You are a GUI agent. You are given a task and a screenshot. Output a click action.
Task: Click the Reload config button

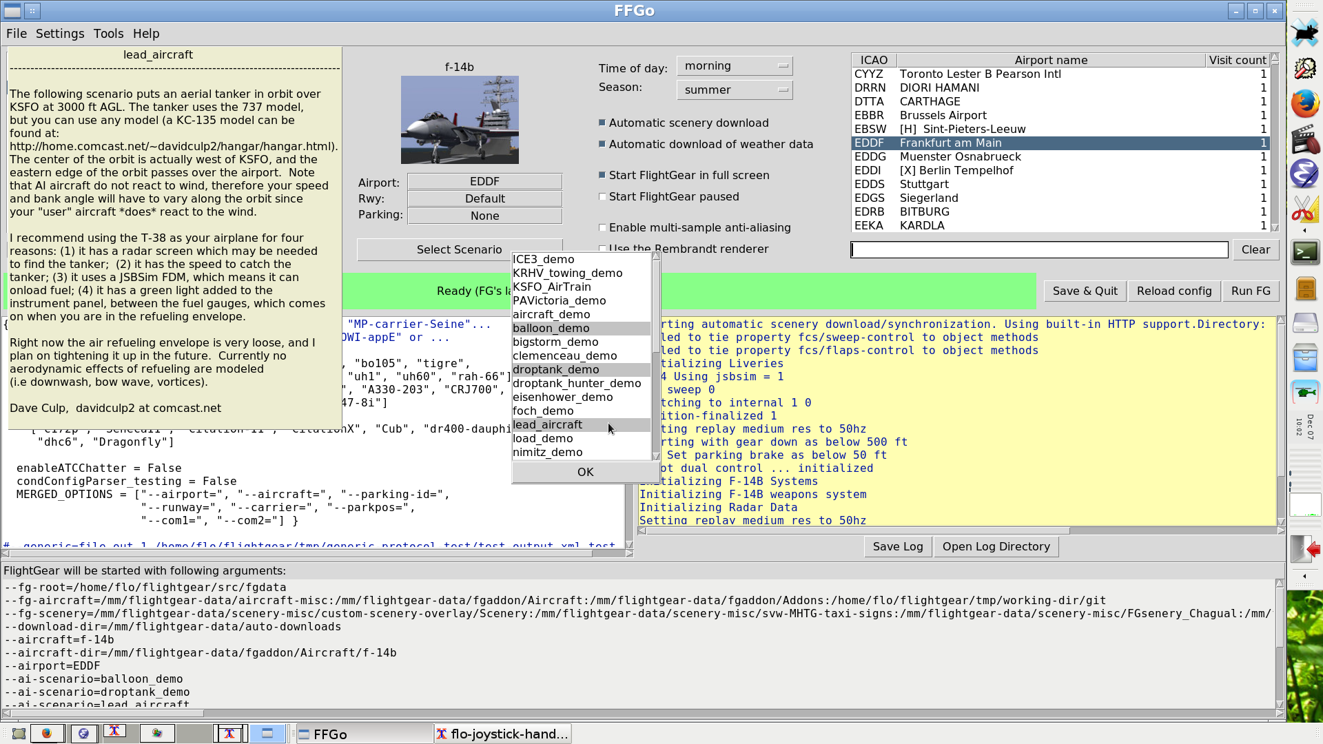(x=1174, y=291)
